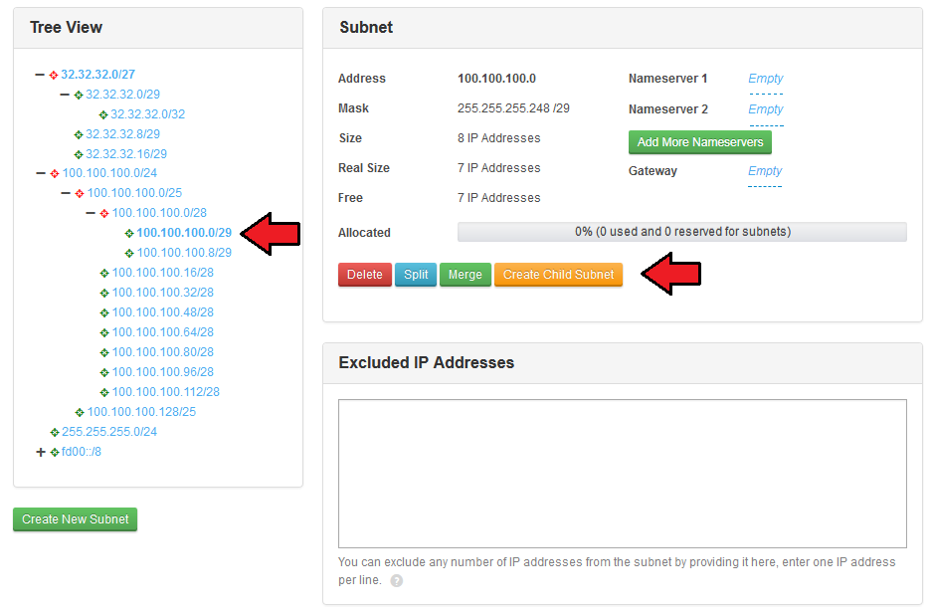The image size is (934, 613).
Task: Click green subnet icon beside 32.32.32.0/32
Action: pyautogui.click(x=103, y=115)
